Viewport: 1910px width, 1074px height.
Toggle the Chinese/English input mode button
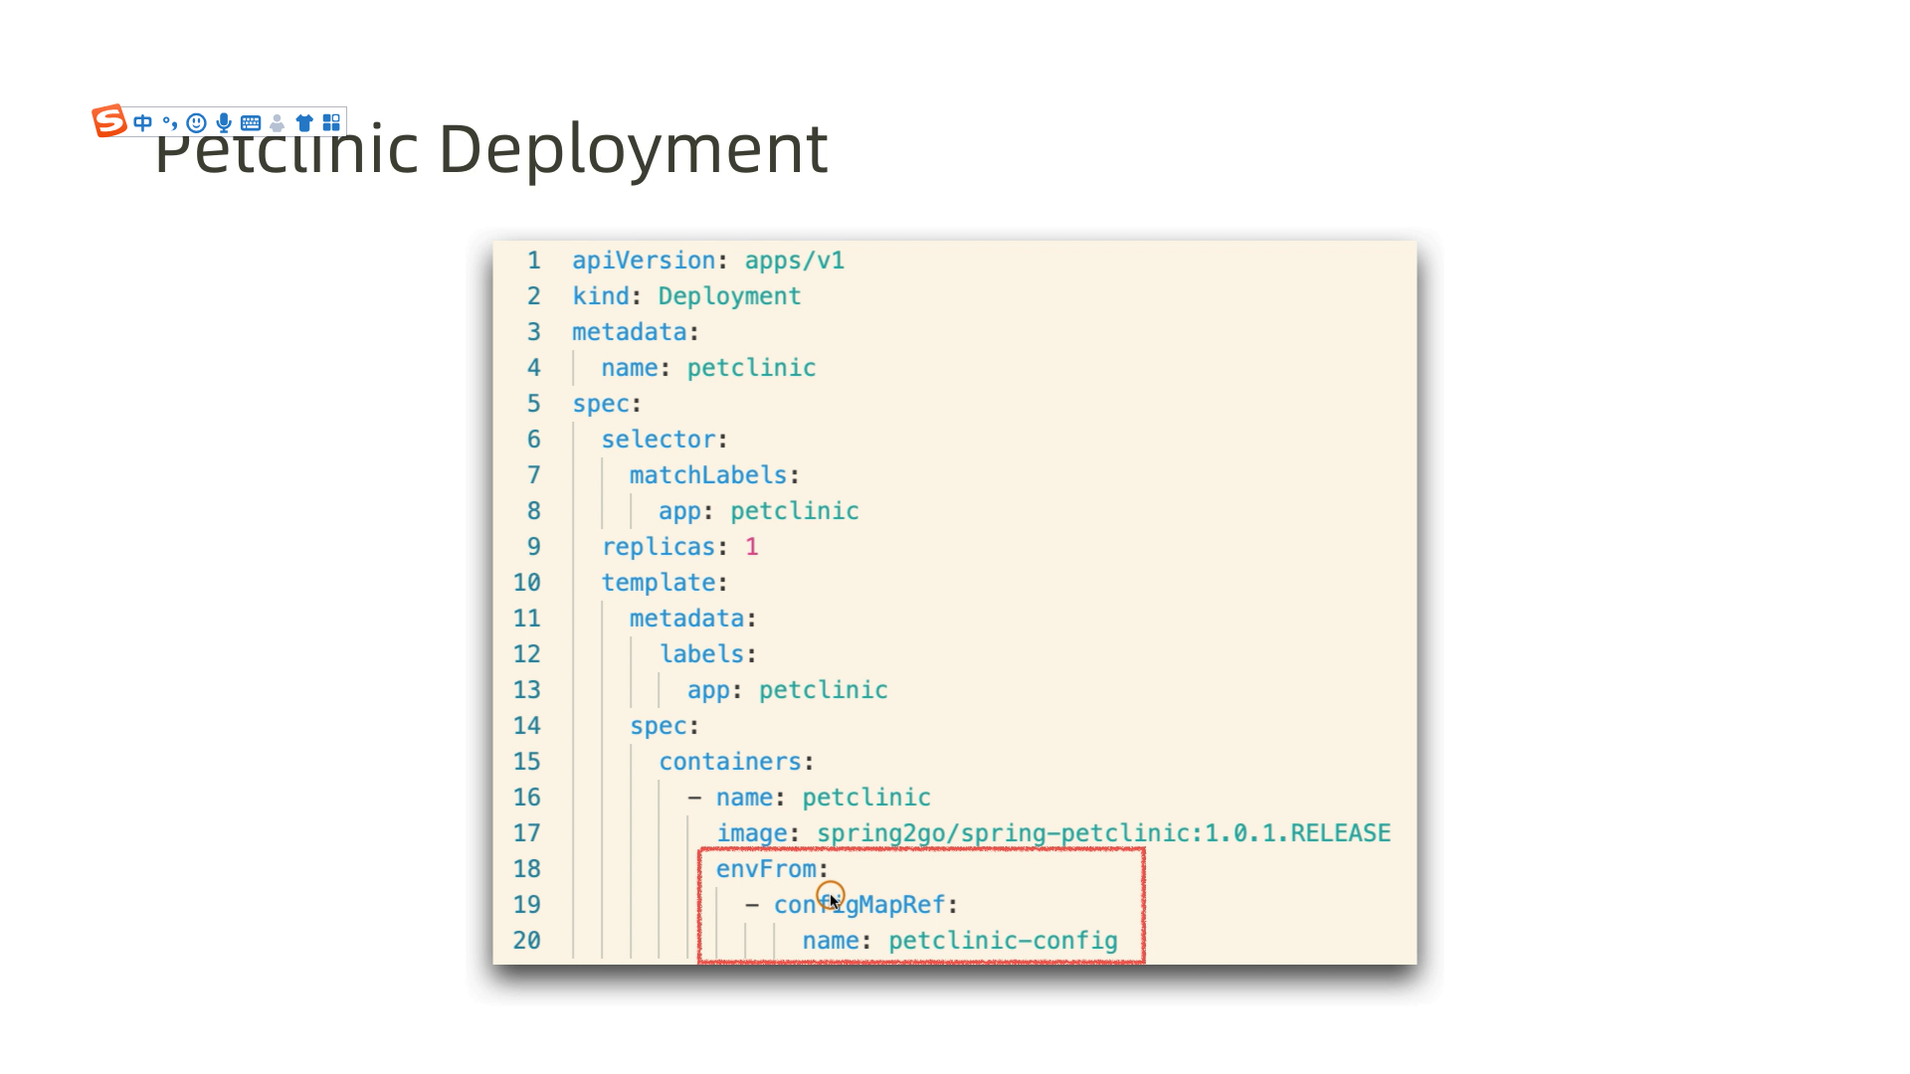(142, 123)
